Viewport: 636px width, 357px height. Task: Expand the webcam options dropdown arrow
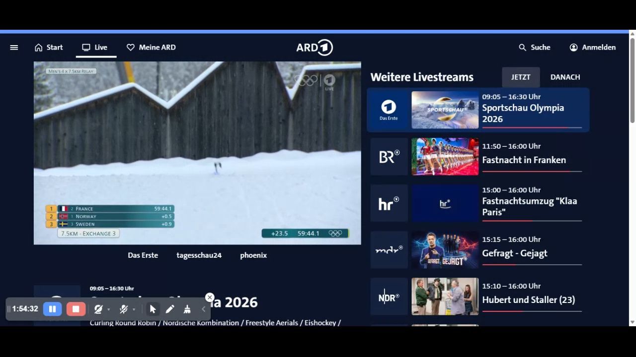(x=109, y=309)
